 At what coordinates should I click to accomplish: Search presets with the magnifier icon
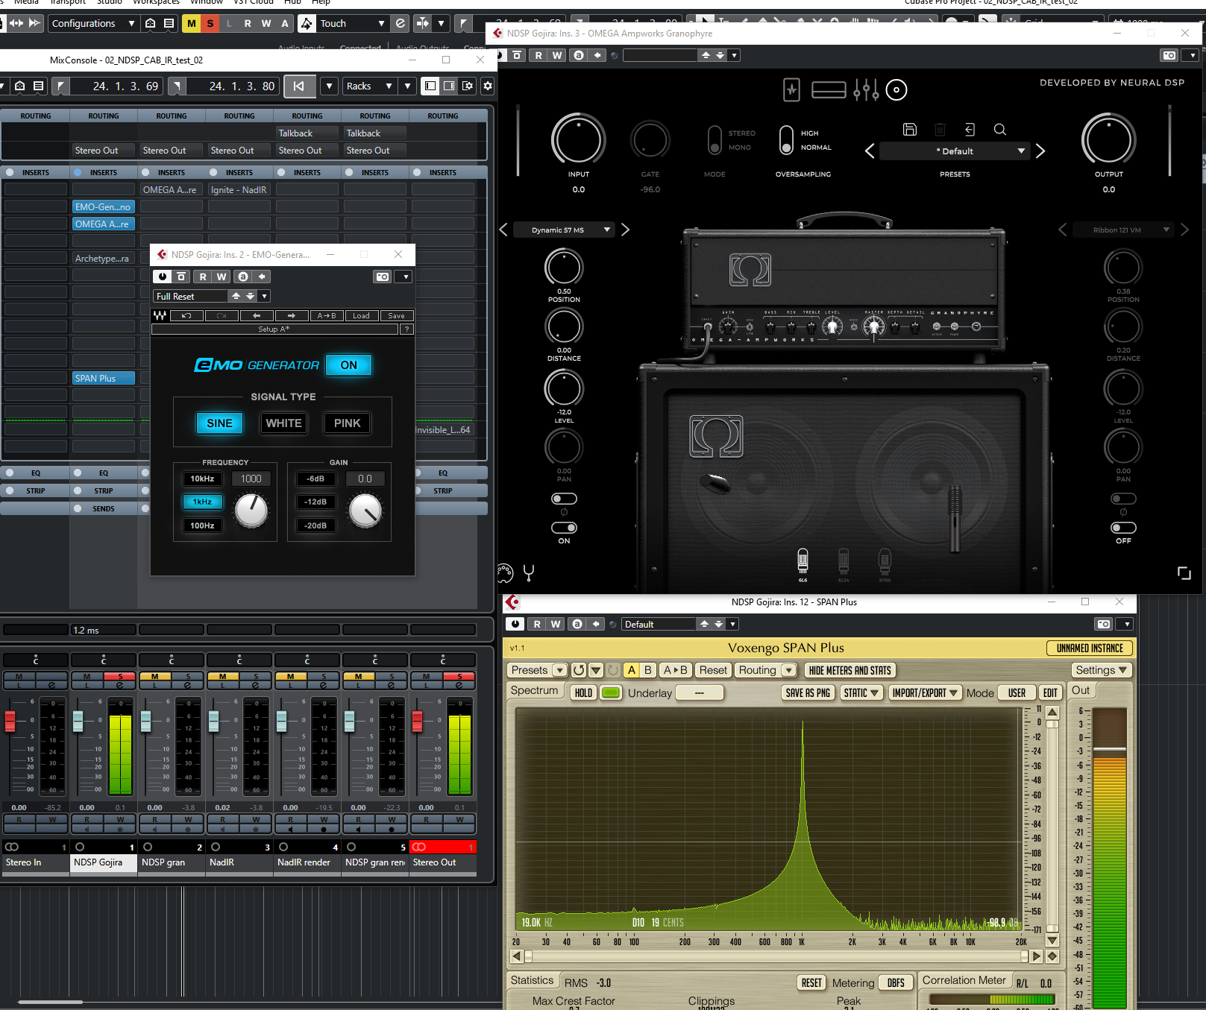pyautogui.click(x=1000, y=129)
